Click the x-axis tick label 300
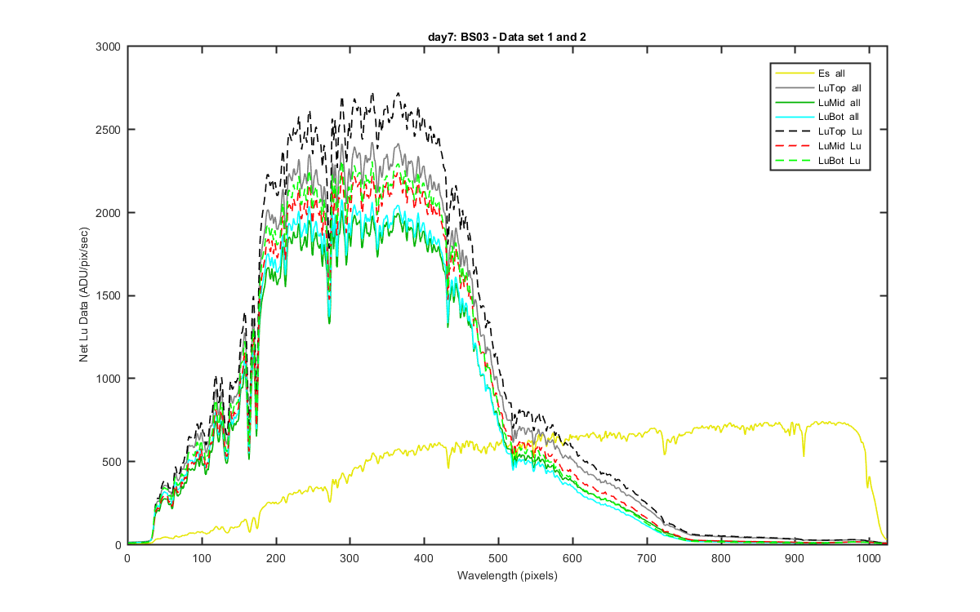Screen dimensions: 980x612 click(x=350, y=558)
